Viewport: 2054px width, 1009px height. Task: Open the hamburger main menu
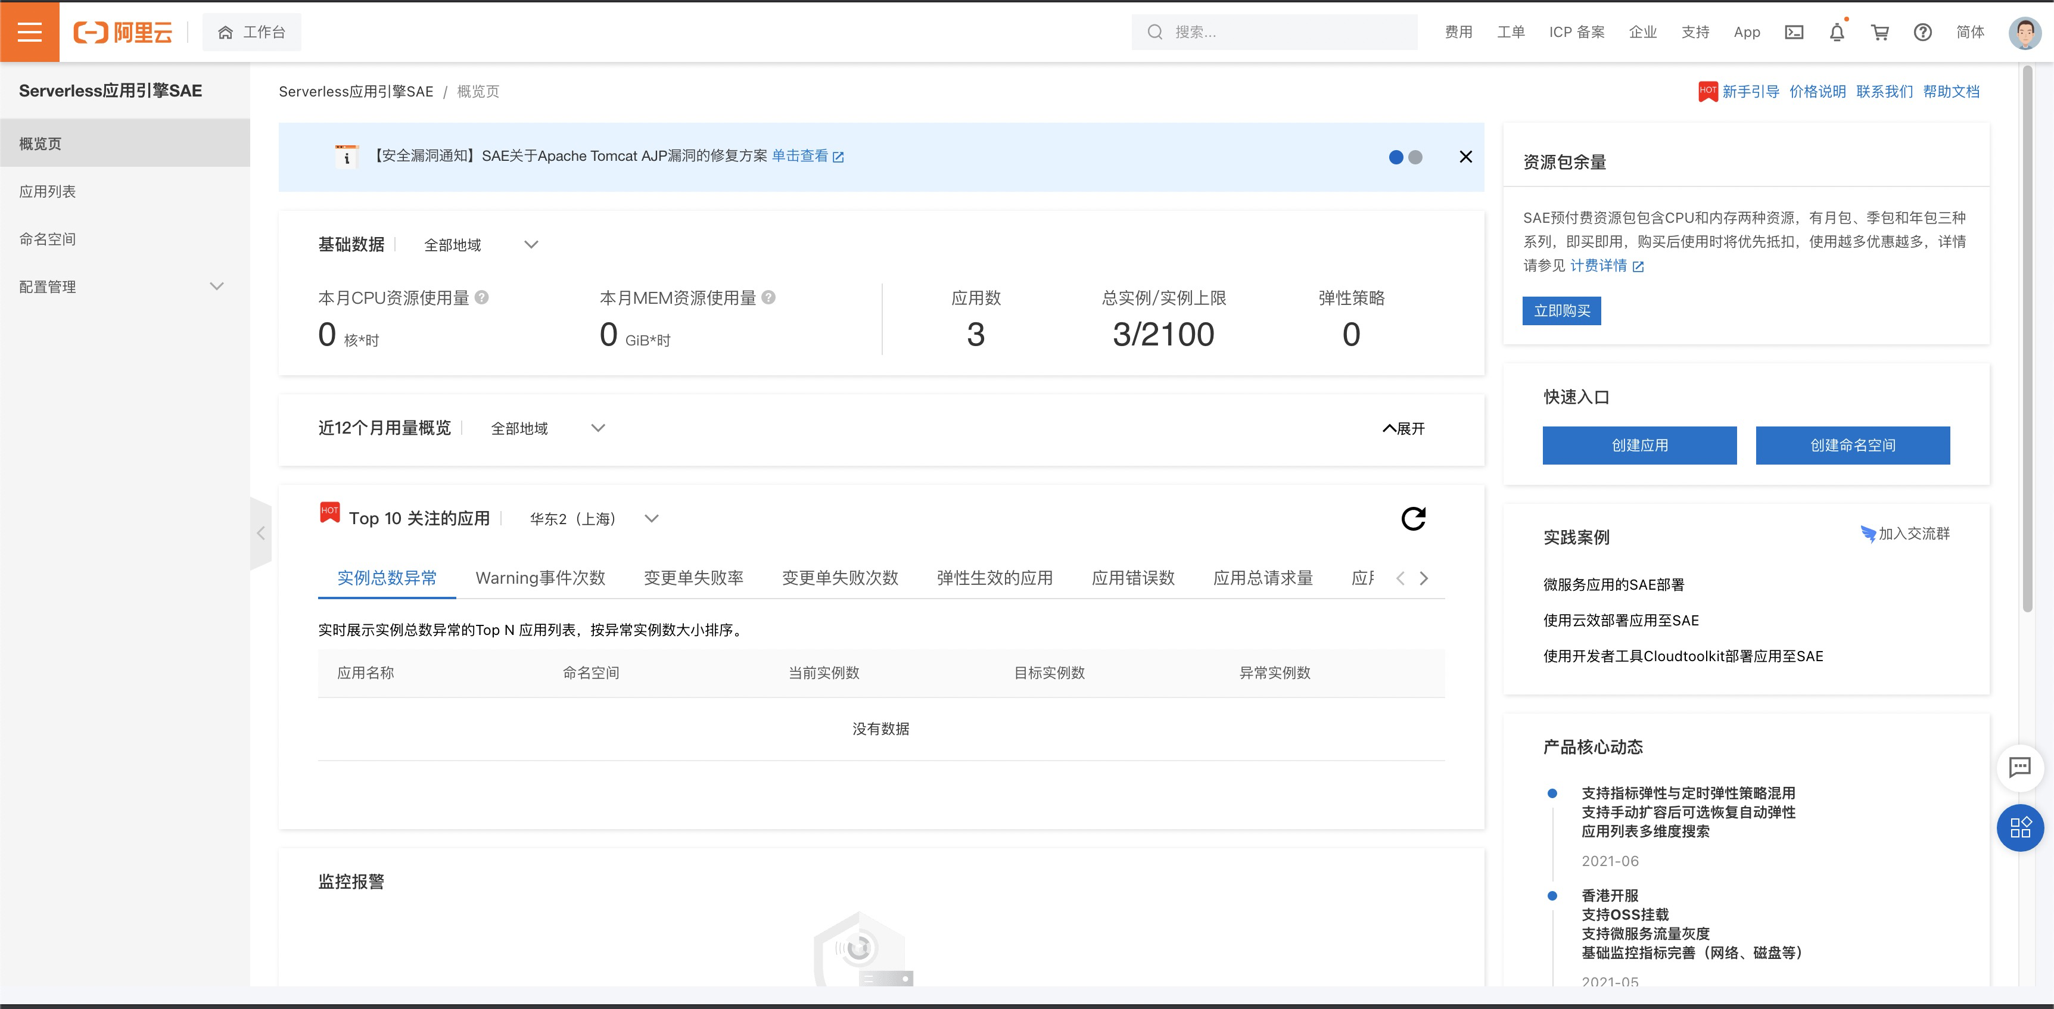(30, 32)
